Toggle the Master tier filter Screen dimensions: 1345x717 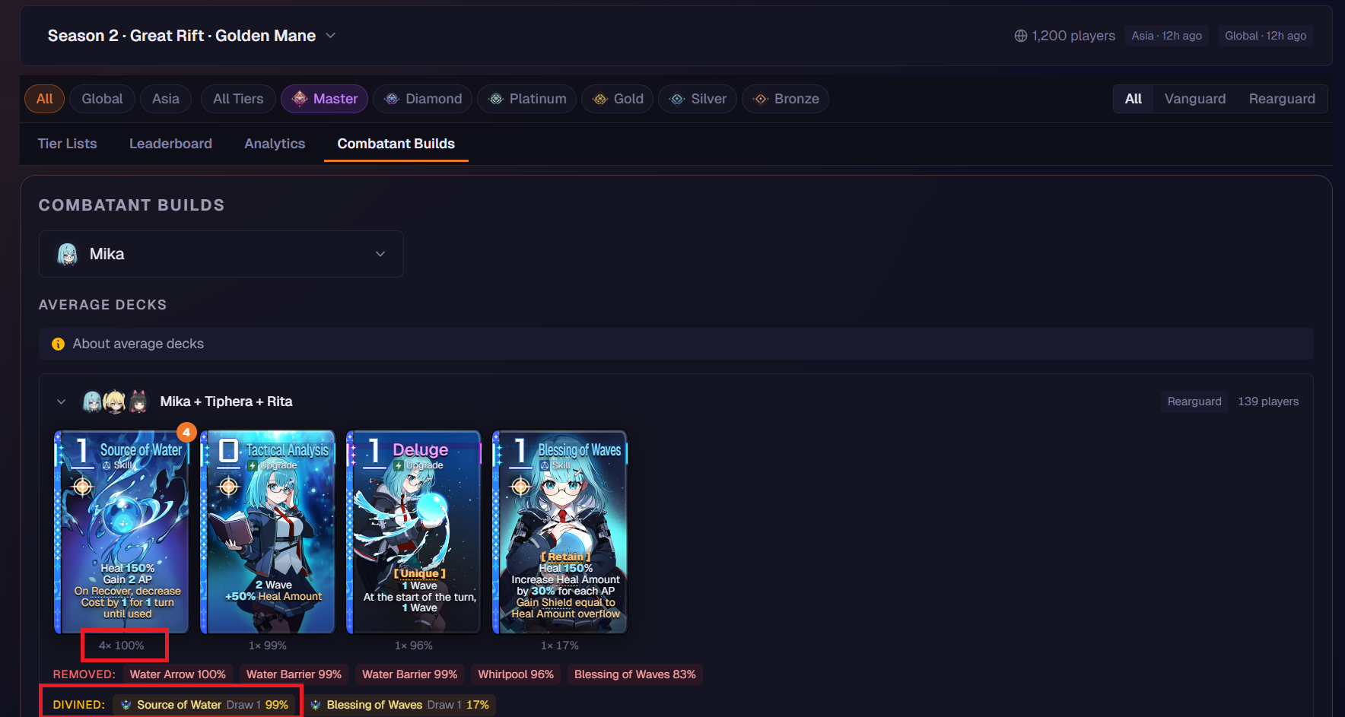click(325, 99)
